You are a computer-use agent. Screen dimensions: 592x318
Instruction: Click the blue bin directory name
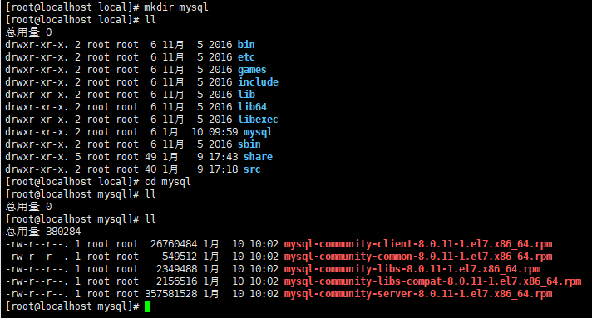246,45
